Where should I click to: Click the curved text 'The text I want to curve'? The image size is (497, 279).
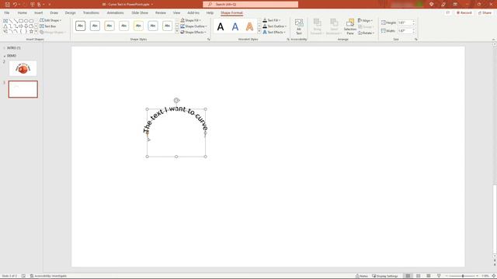pos(176,119)
